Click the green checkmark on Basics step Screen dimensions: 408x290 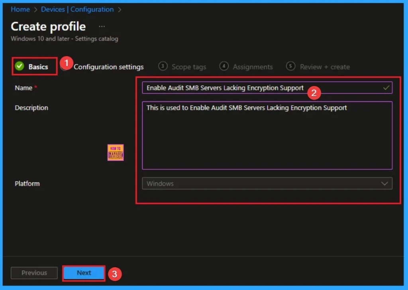click(19, 67)
